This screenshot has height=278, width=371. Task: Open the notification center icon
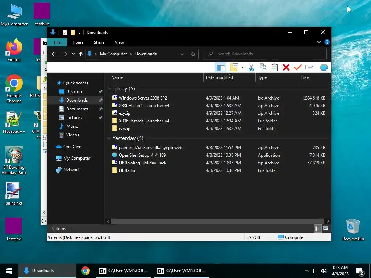(360, 271)
